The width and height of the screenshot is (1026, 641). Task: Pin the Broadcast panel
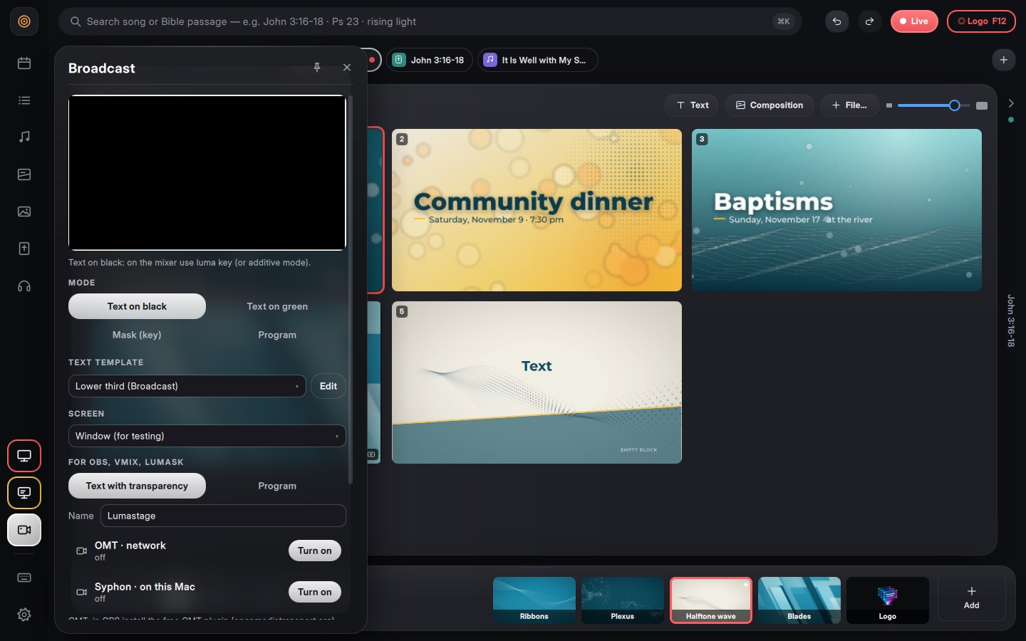click(317, 68)
